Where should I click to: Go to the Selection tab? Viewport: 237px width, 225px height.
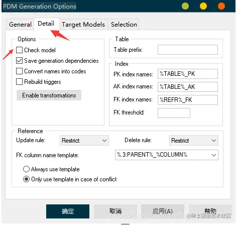point(124,25)
